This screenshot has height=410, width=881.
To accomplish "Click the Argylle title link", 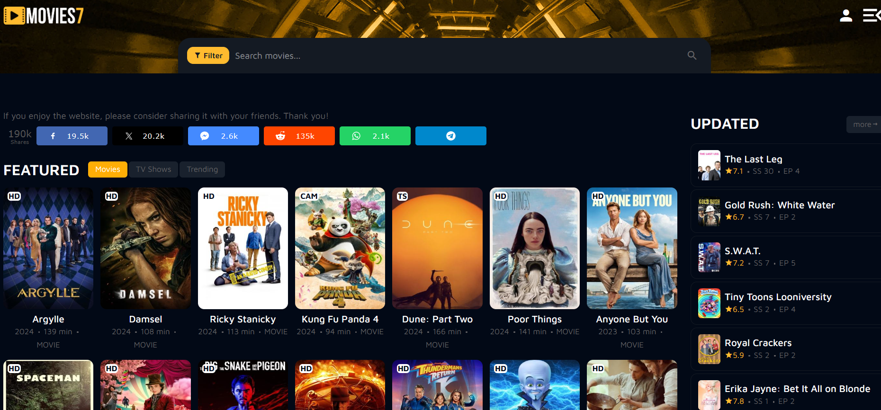I will [48, 320].
